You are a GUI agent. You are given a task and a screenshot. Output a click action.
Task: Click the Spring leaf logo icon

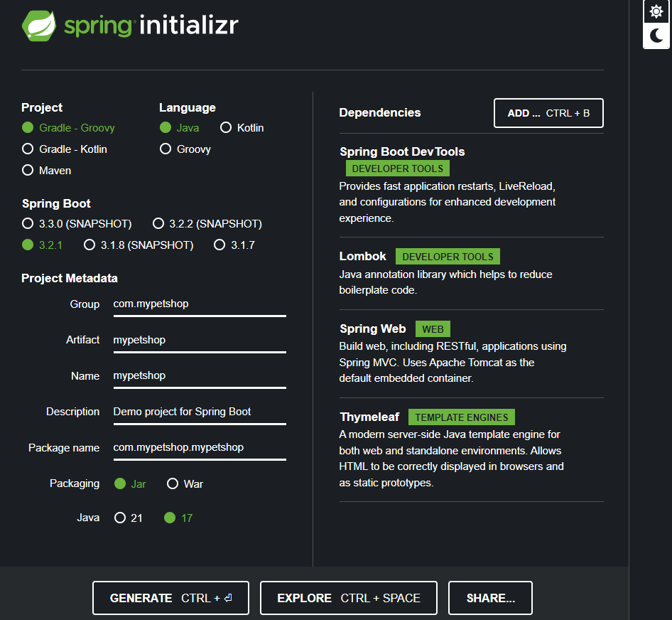[39, 26]
